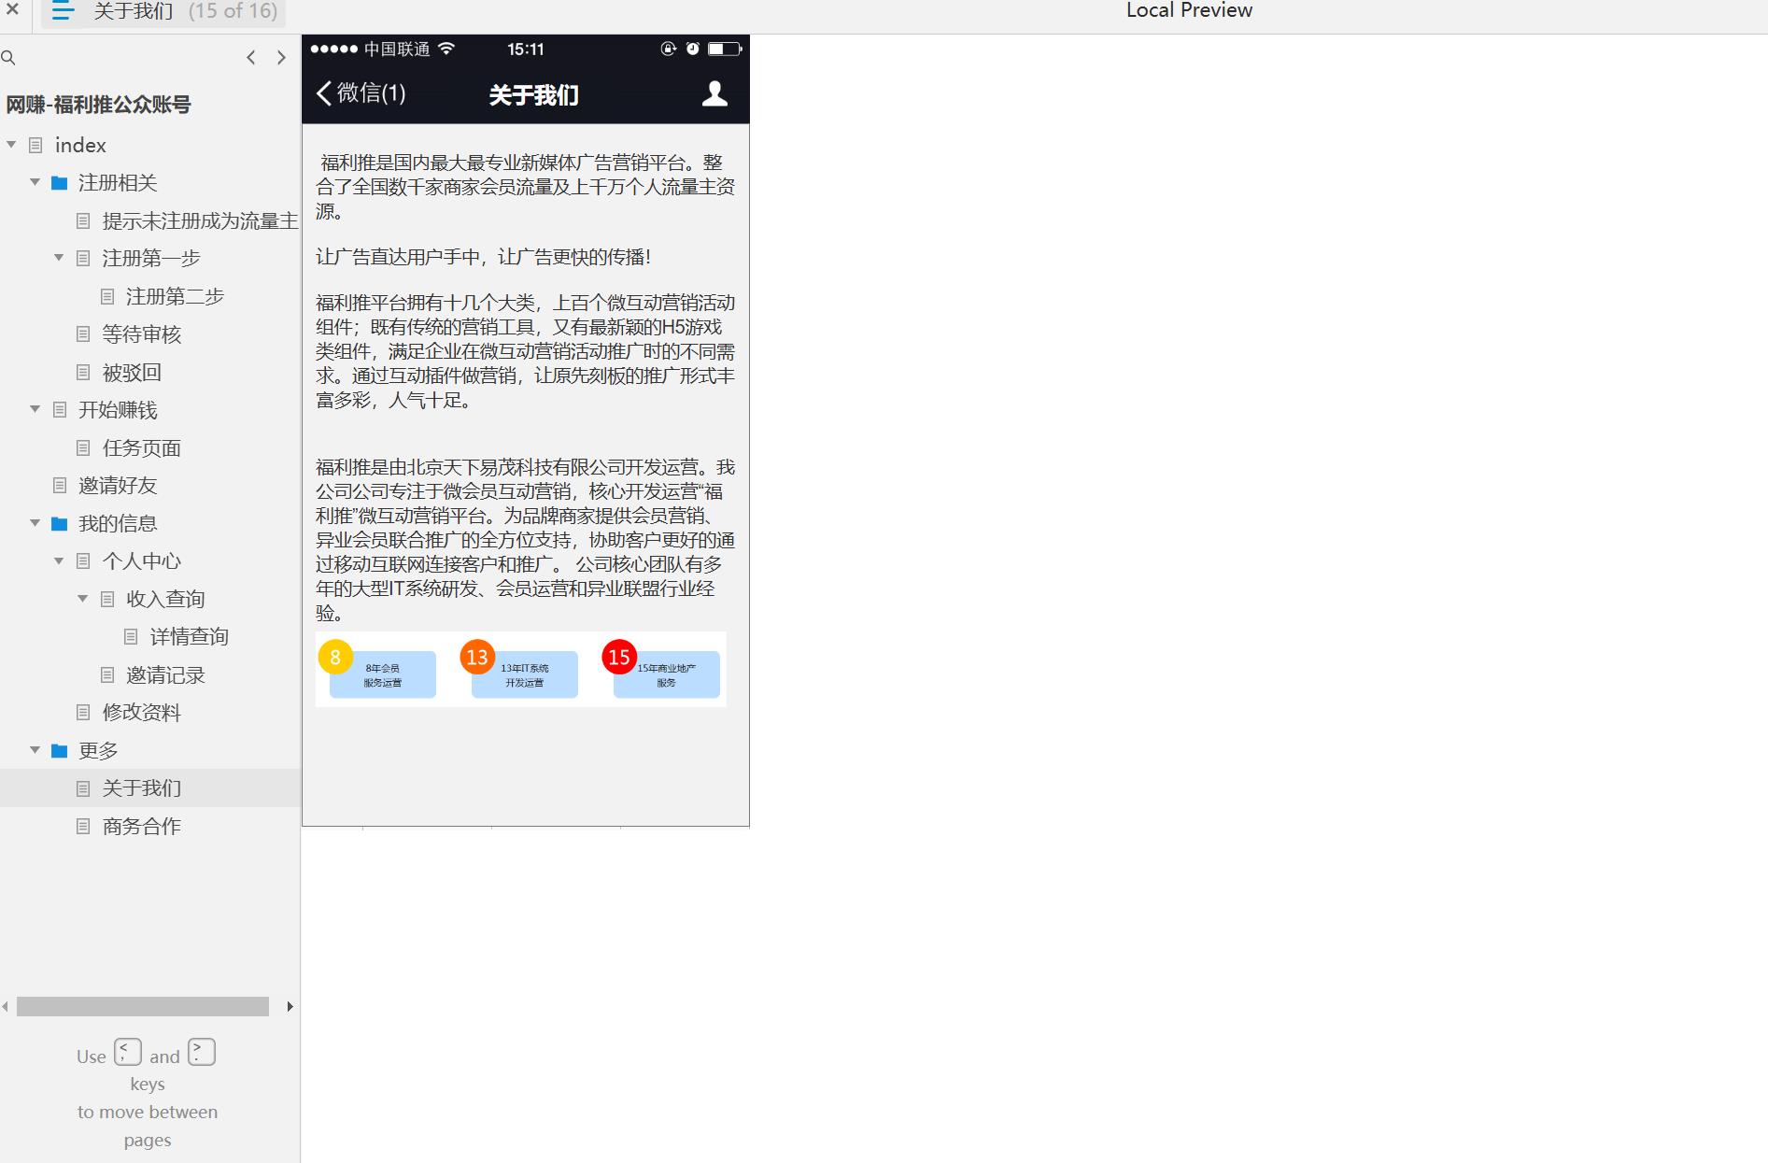Click the red 15 badge

tap(619, 657)
